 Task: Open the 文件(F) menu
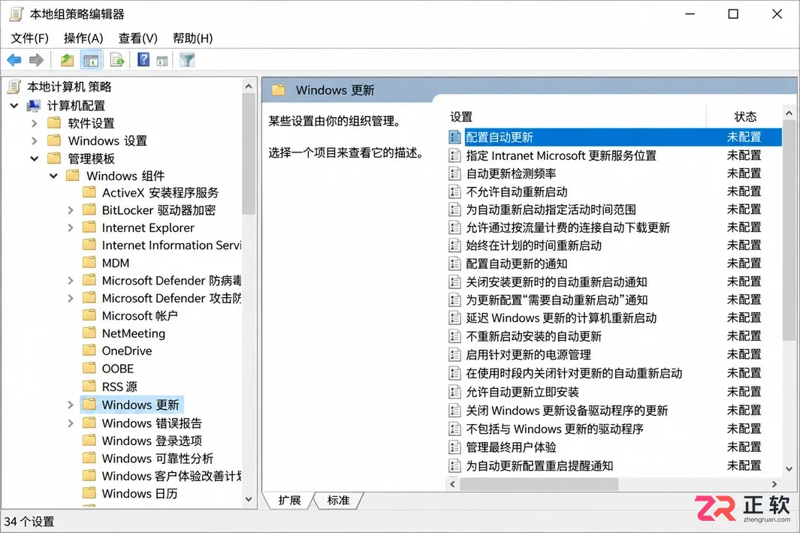[29, 38]
